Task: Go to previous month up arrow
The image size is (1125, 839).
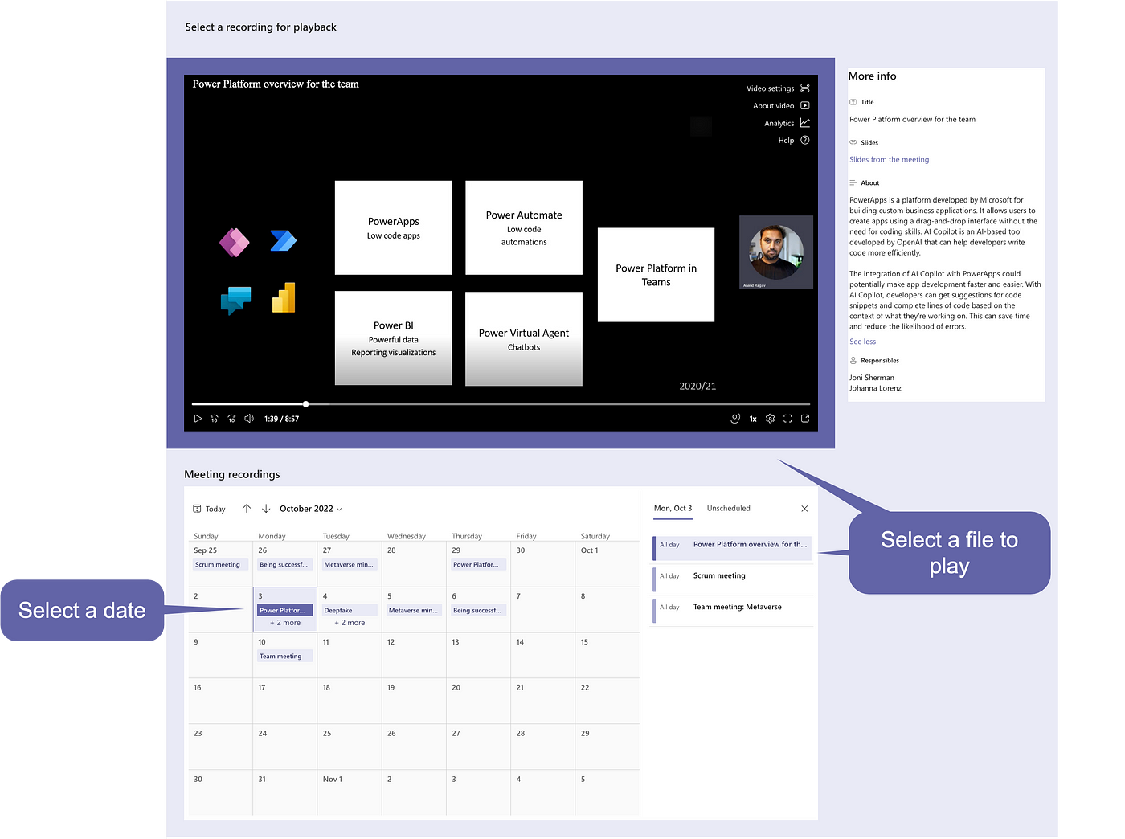Action: (x=247, y=509)
